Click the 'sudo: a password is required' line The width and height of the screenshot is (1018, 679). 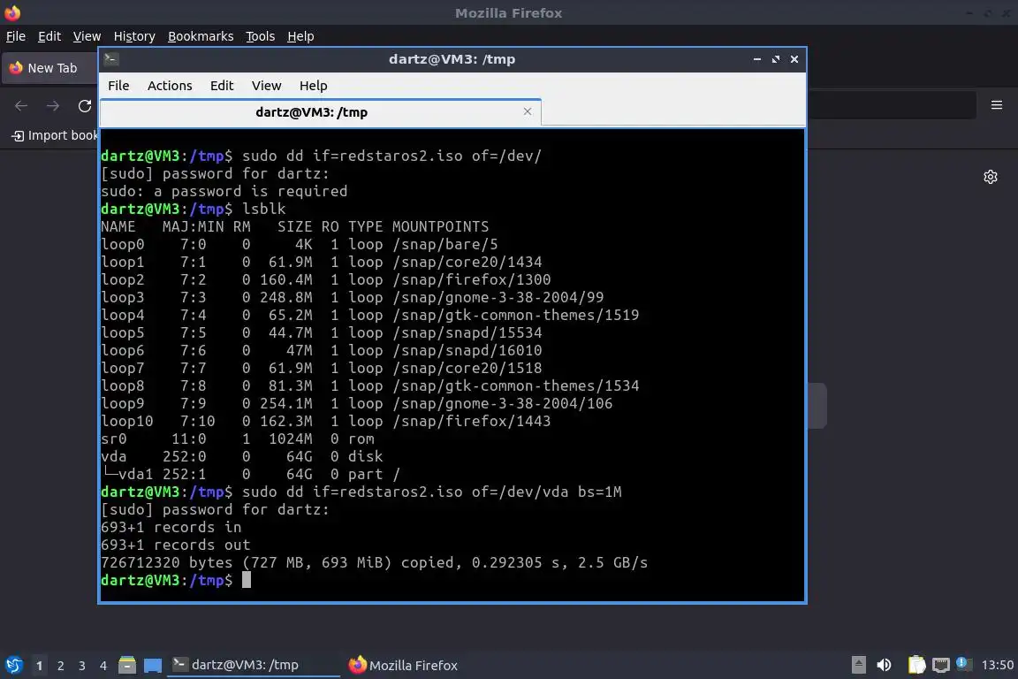[224, 191]
